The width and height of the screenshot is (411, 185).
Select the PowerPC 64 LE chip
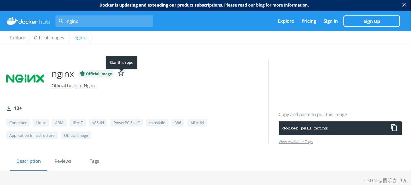tap(127, 123)
